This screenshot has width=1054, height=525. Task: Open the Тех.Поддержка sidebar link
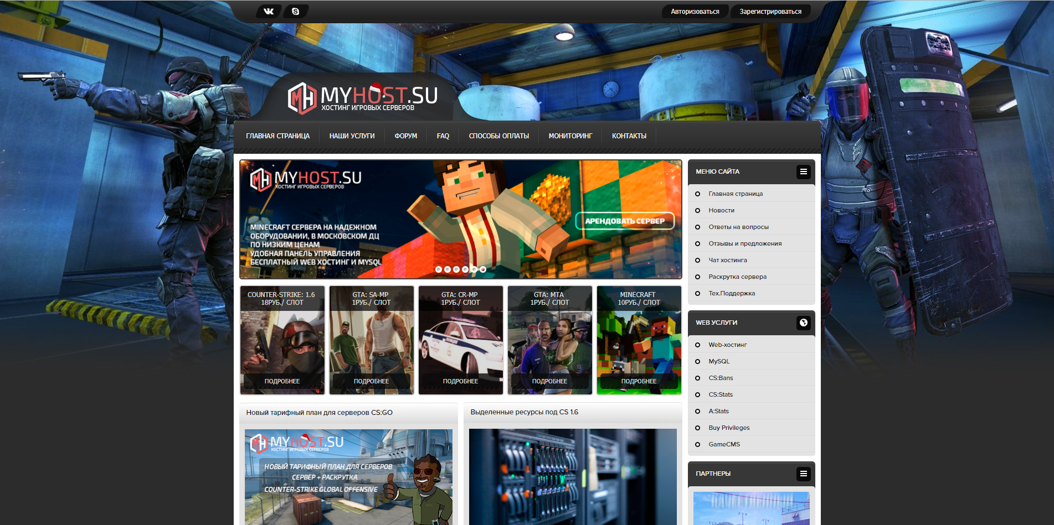coord(732,293)
